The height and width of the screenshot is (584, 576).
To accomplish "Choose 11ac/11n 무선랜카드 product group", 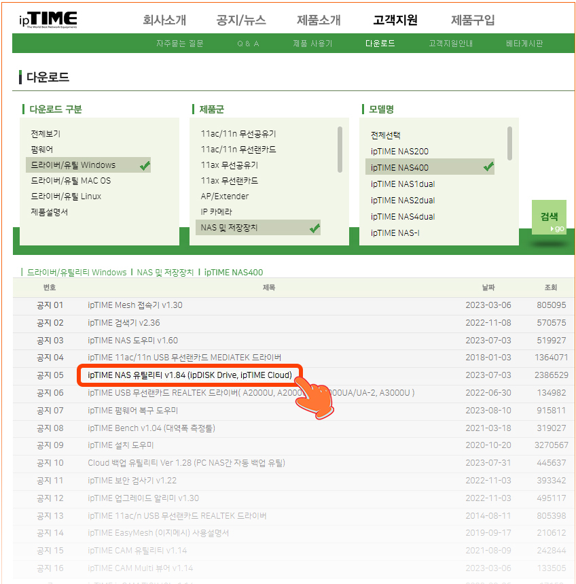I will [238, 150].
